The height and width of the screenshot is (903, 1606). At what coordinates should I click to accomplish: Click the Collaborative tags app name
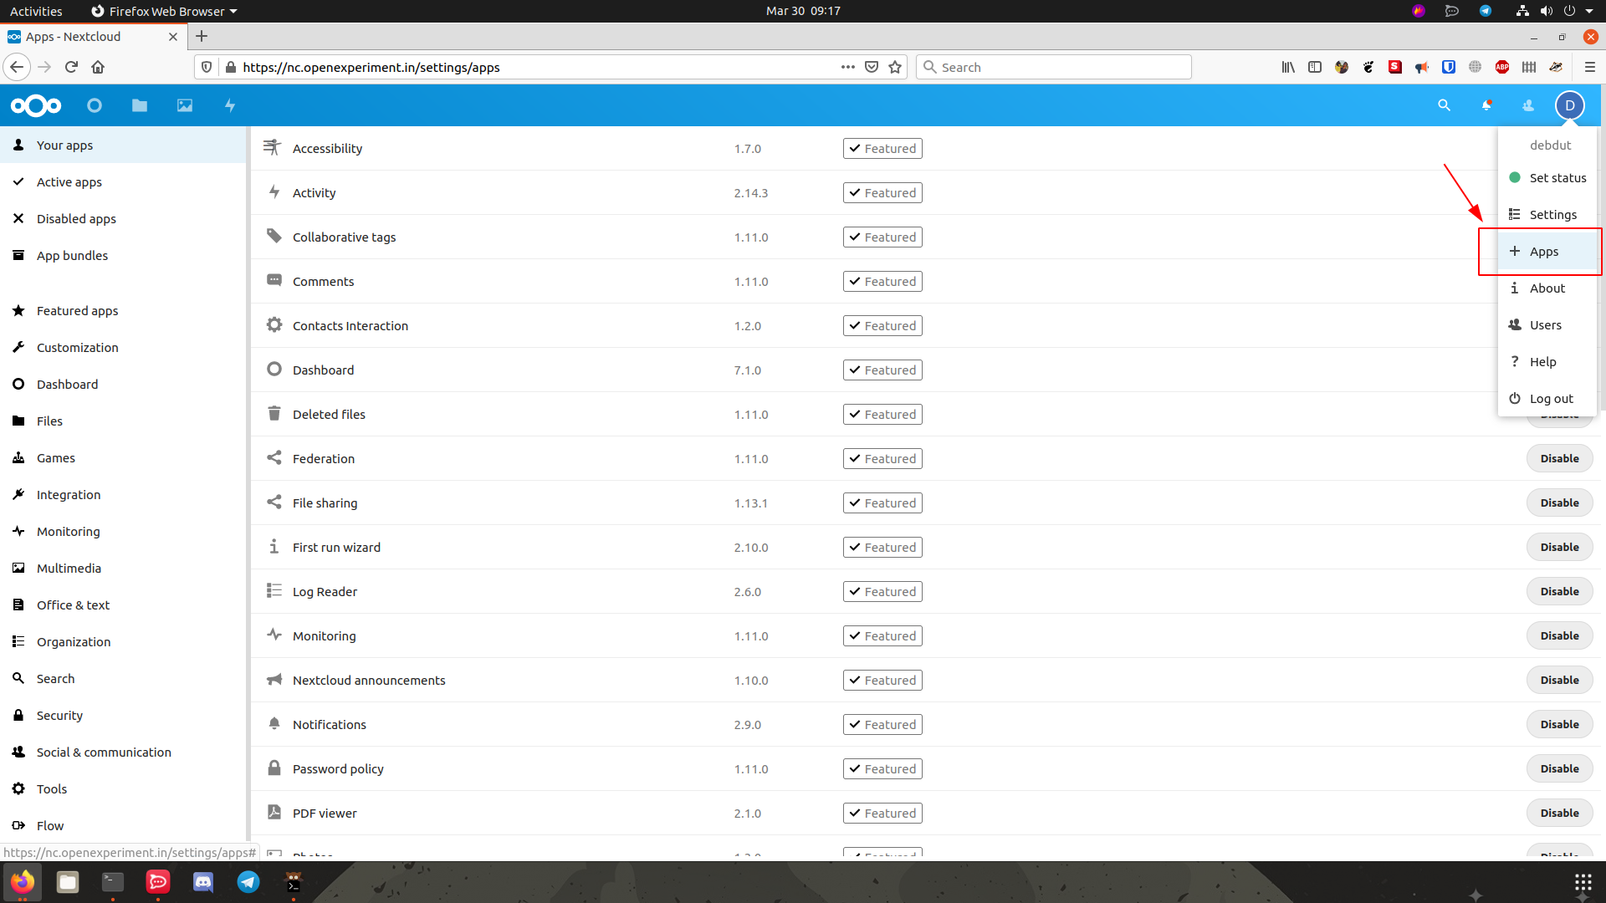tap(344, 237)
